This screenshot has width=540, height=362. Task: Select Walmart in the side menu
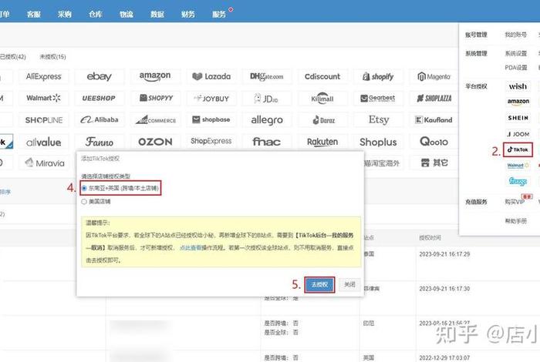pyautogui.click(x=518, y=166)
